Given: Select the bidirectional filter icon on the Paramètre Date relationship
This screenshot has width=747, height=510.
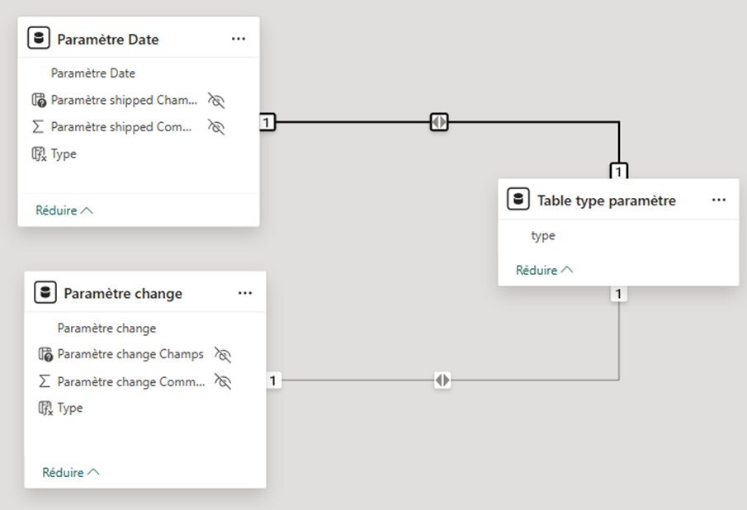Looking at the screenshot, I should click(x=439, y=122).
